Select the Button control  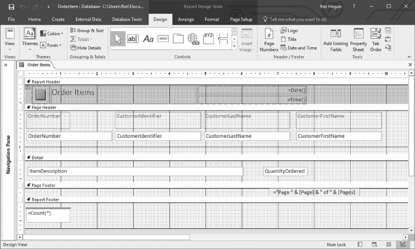pyautogui.click(x=163, y=39)
